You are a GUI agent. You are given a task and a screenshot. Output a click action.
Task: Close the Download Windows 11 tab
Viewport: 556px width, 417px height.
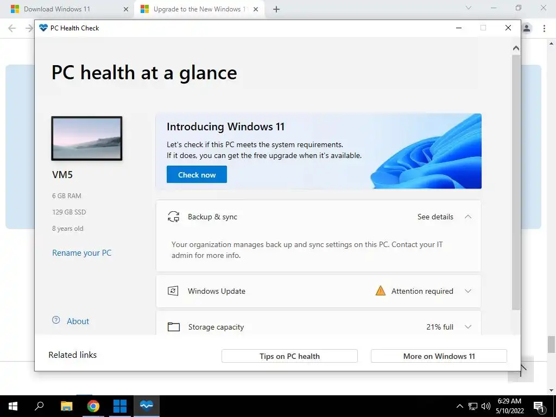click(x=126, y=10)
